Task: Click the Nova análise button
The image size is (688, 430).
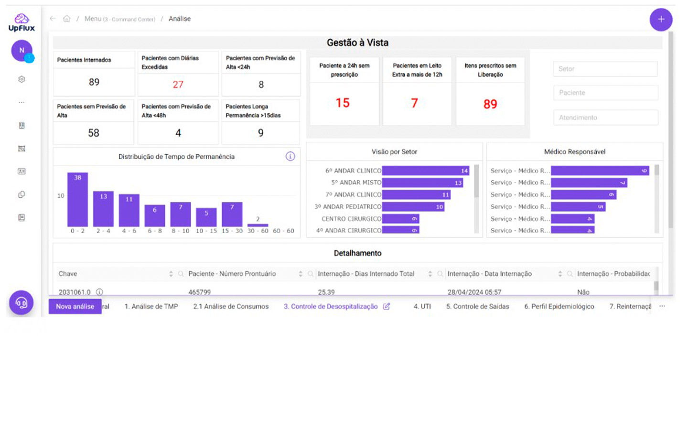Action: pyautogui.click(x=75, y=306)
